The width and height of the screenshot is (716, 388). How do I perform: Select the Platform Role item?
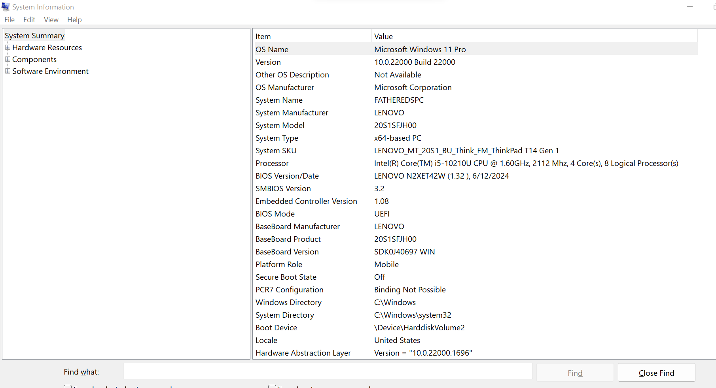tap(279, 264)
